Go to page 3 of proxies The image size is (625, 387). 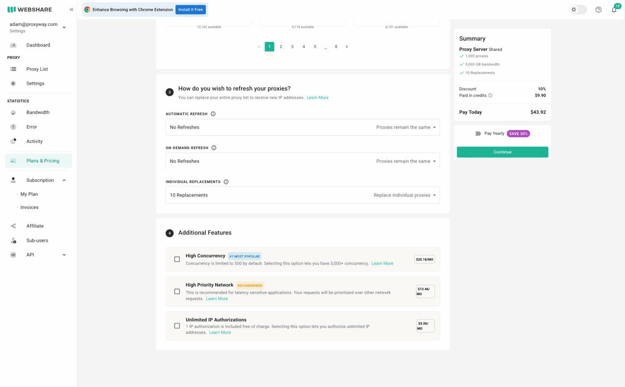coord(292,46)
